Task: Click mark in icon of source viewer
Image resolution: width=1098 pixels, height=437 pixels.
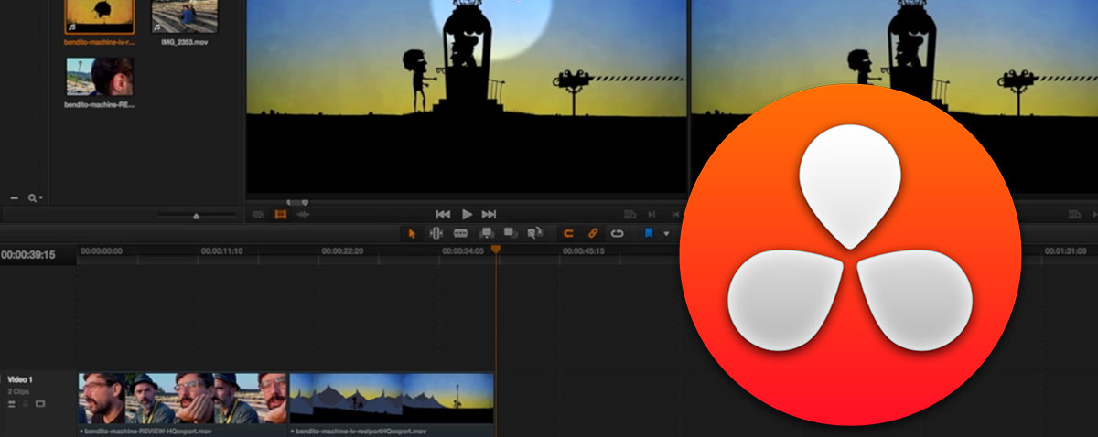Action: (x=651, y=215)
